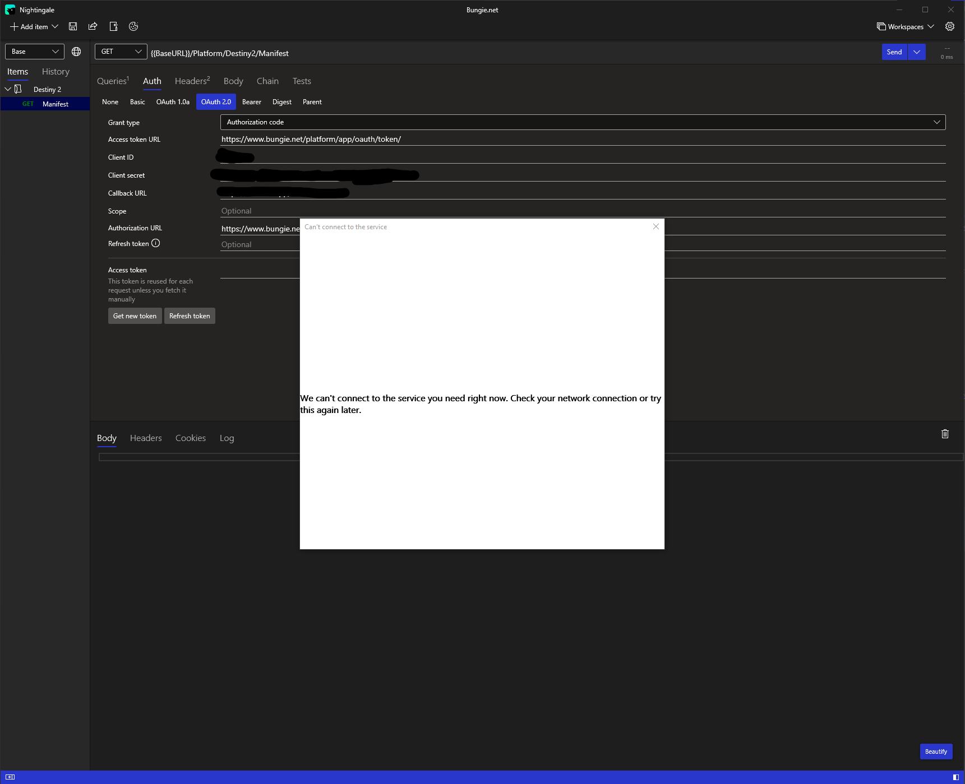
Task: Open the Send button arrow menu
Action: coord(917,52)
